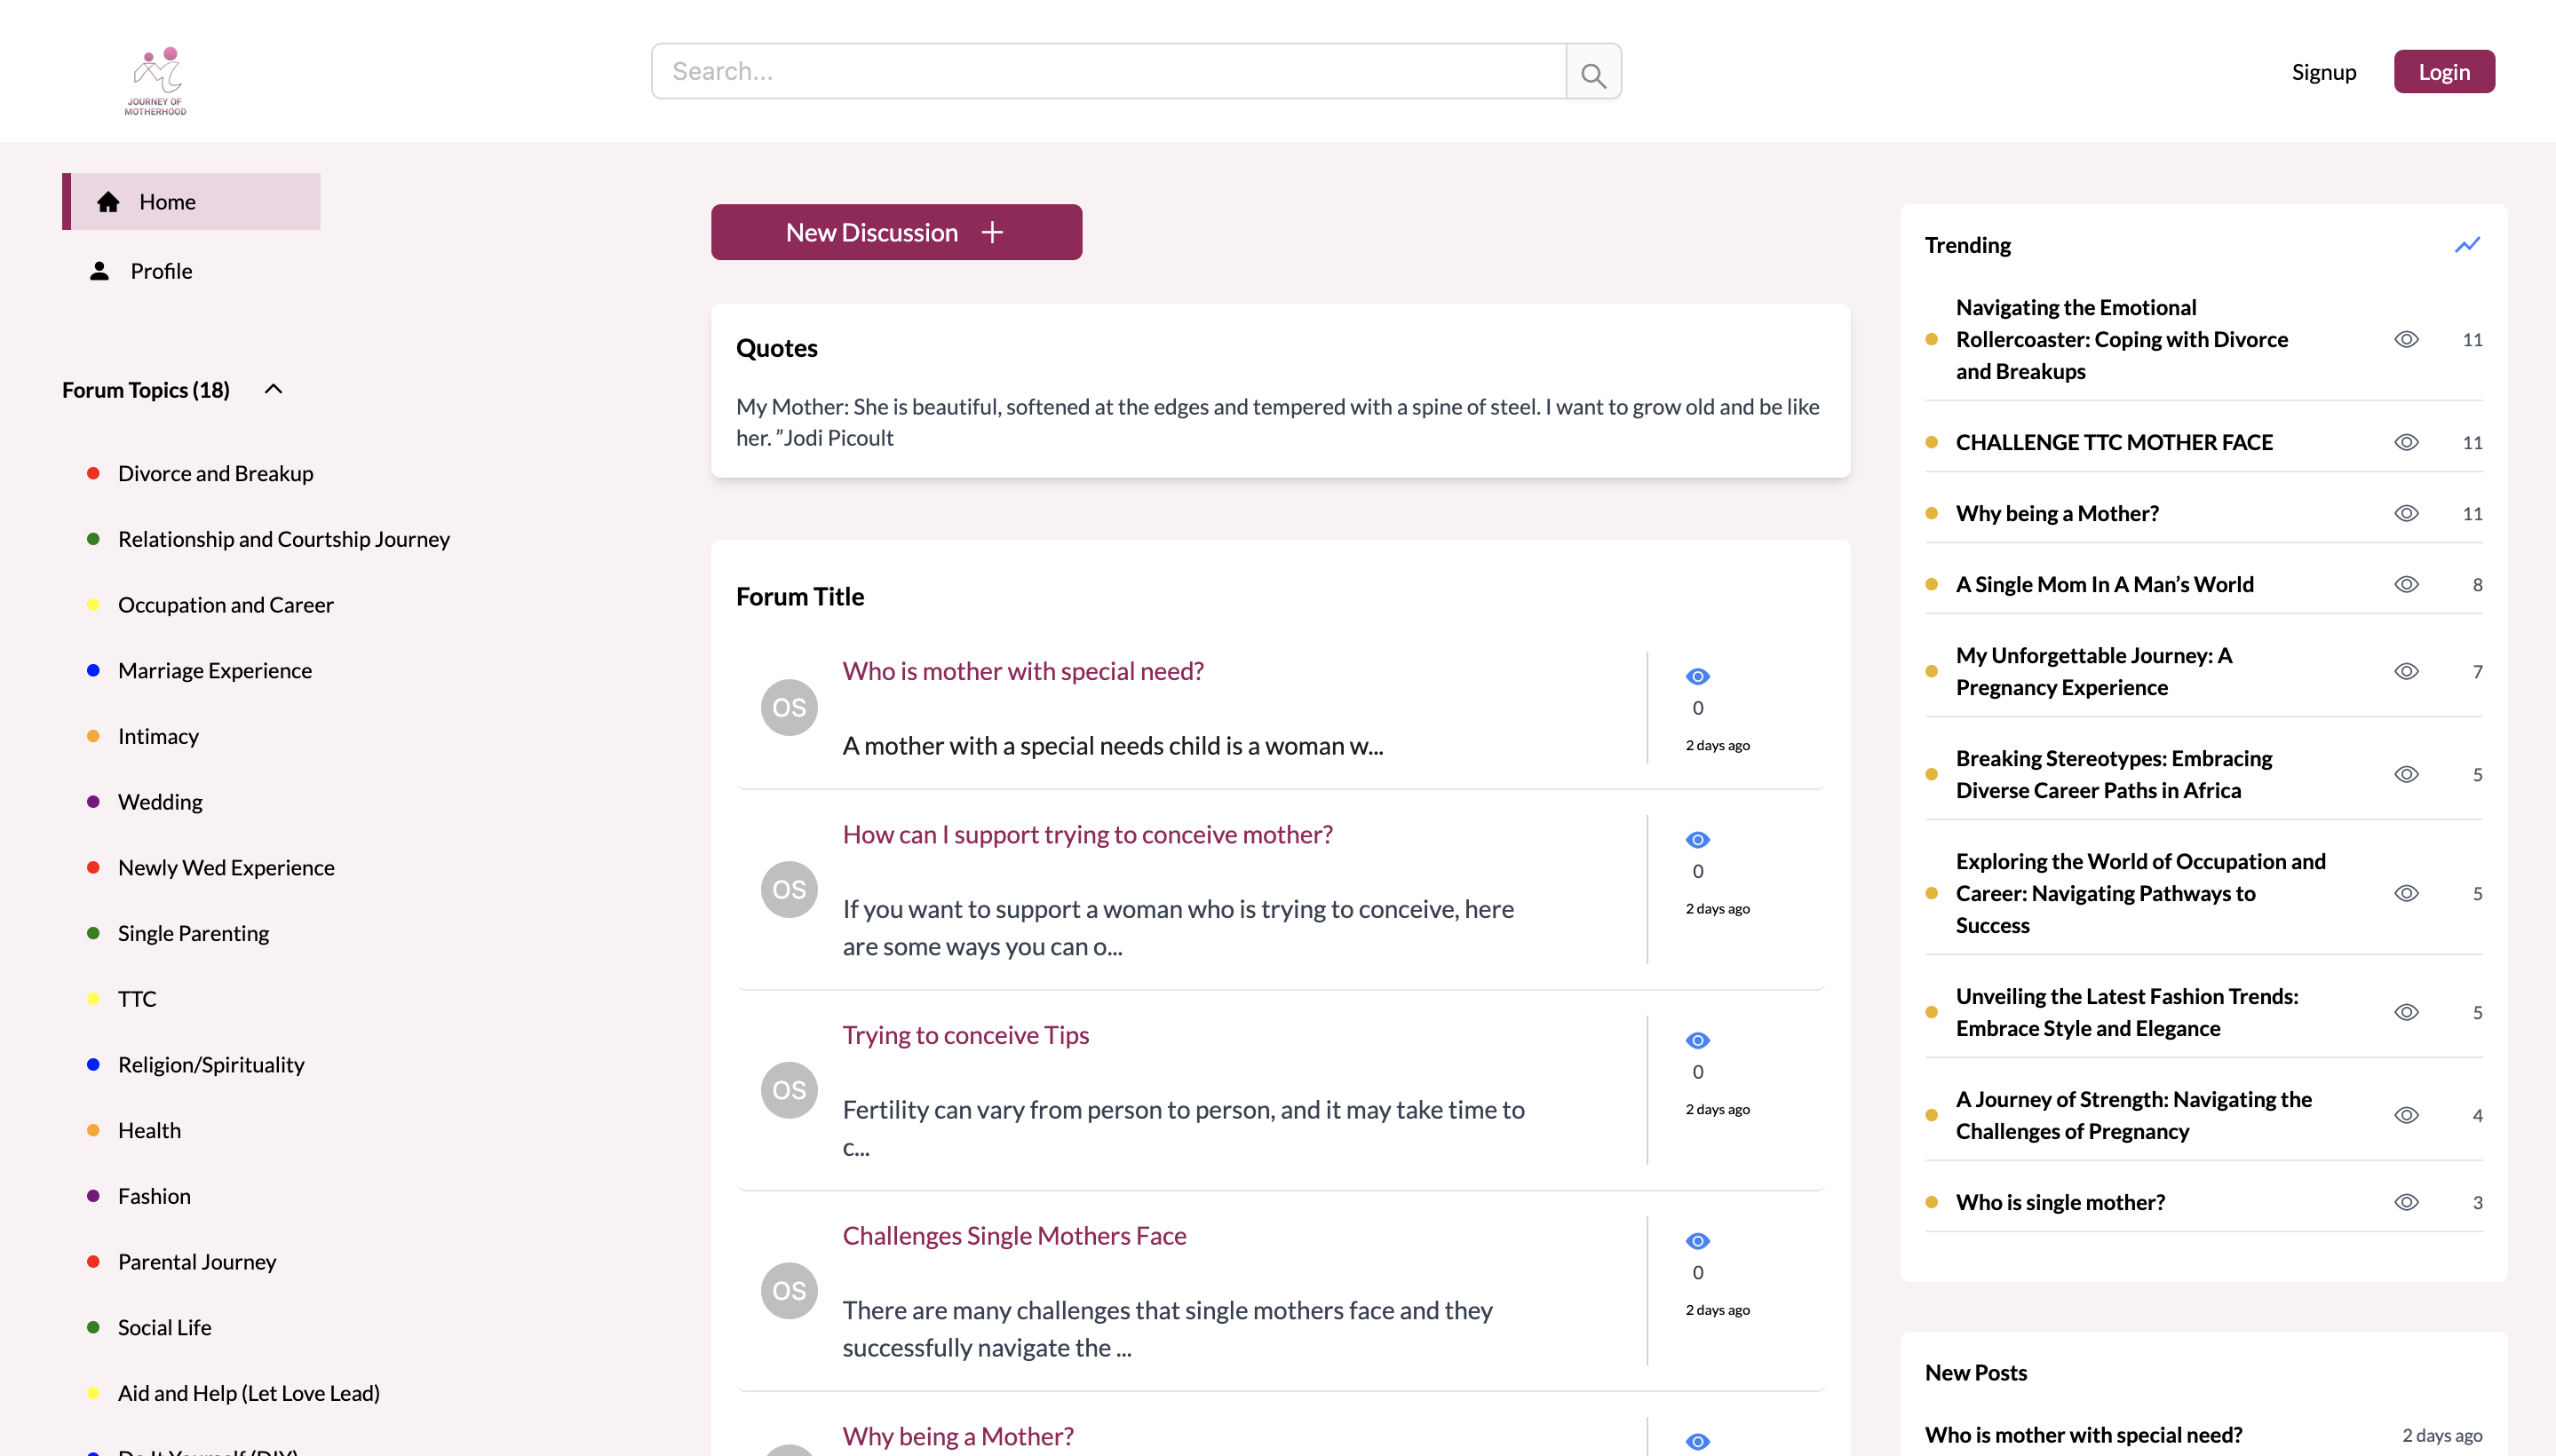Select the Wedding topic
This screenshot has width=2556, height=1456.
pyautogui.click(x=159, y=801)
